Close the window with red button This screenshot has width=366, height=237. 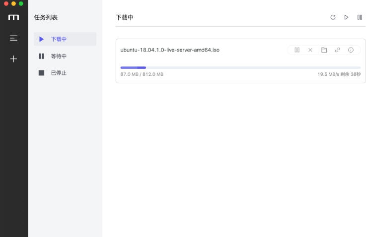[x=6, y=3]
